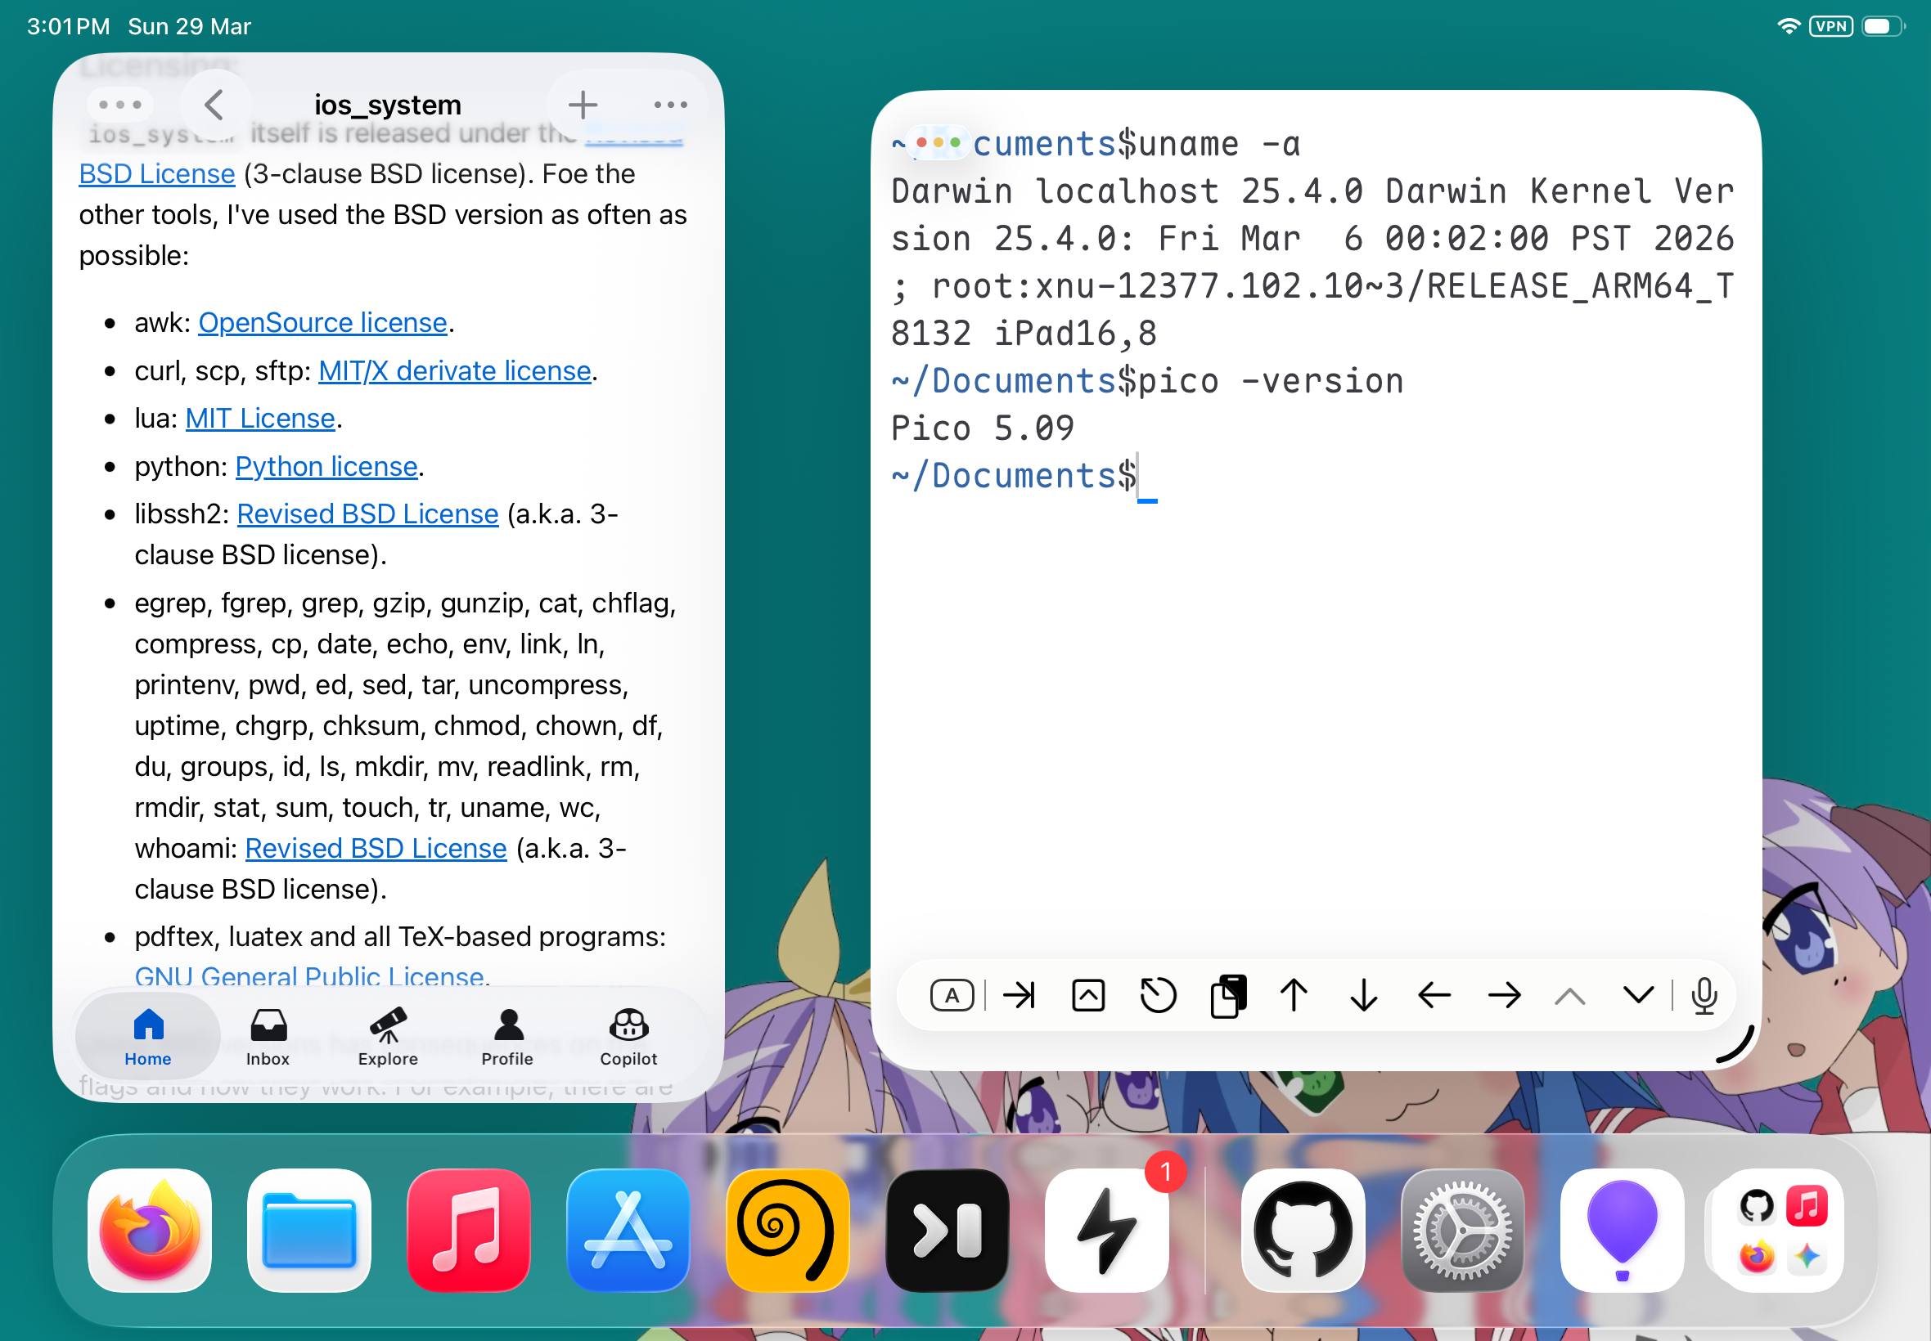The width and height of the screenshot is (1931, 1341).
Task: Open the Inbox tab
Action: [268, 1037]
